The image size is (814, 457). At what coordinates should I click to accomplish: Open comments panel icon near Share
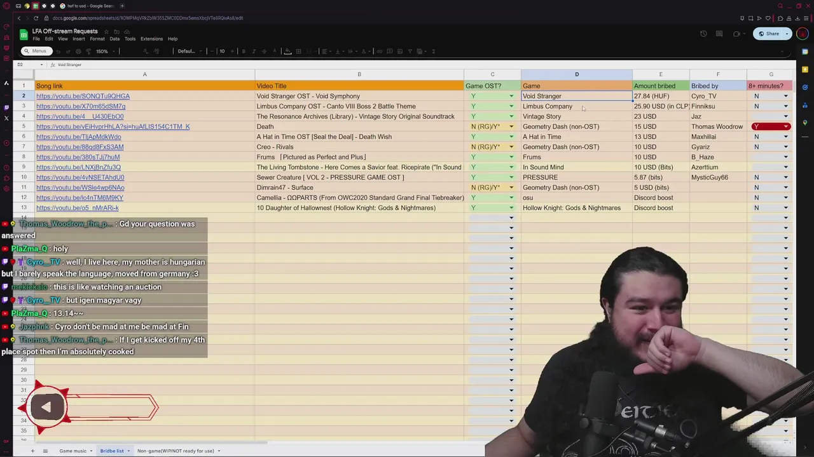(719, 34)
